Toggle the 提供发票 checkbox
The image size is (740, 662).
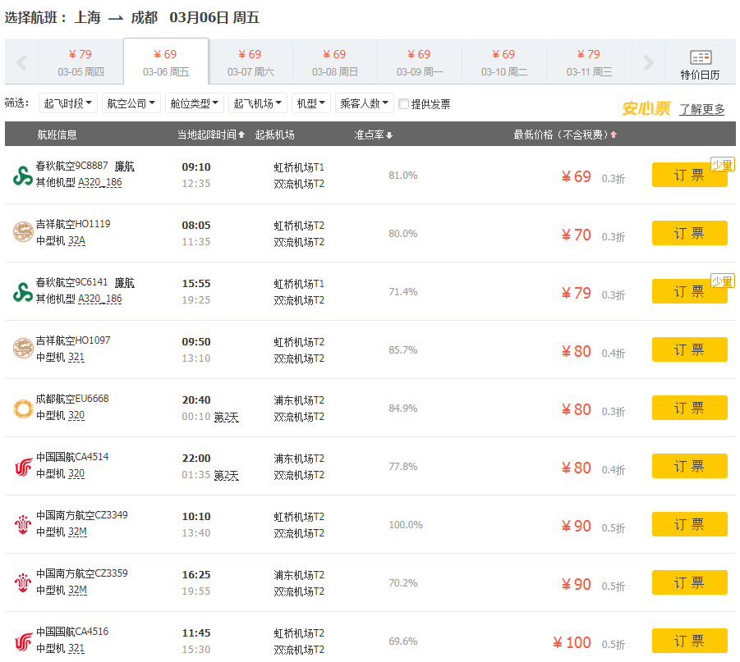(403, 103)
